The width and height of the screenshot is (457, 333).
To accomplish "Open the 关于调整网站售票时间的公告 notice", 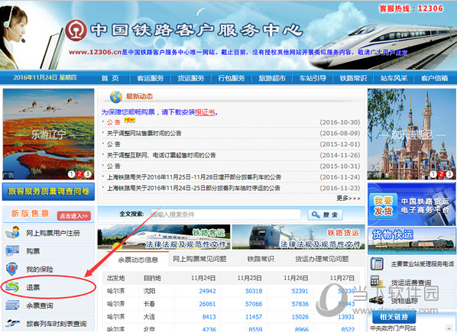I will 144,133.
